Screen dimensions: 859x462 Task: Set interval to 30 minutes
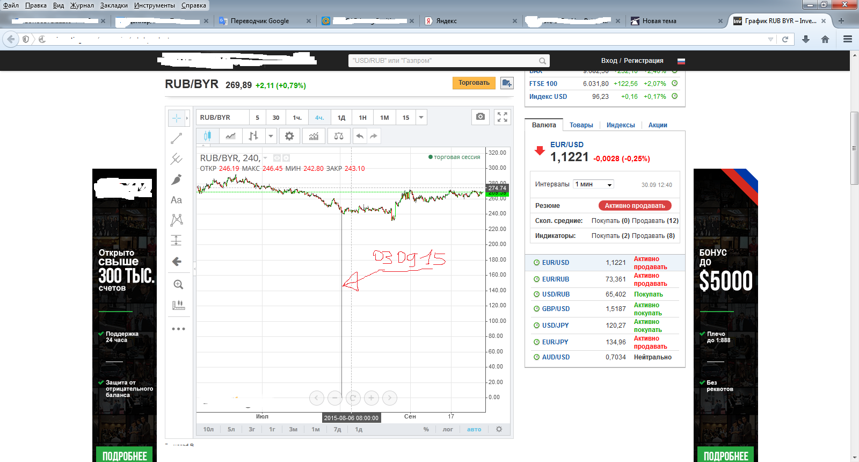[x=275, y=117]
